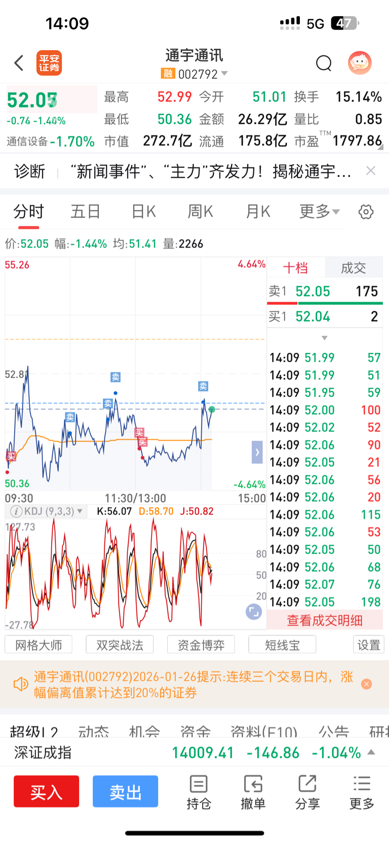Open the 更多 bottom menu icon
The image size is (389, 843).
click(362, 792)
